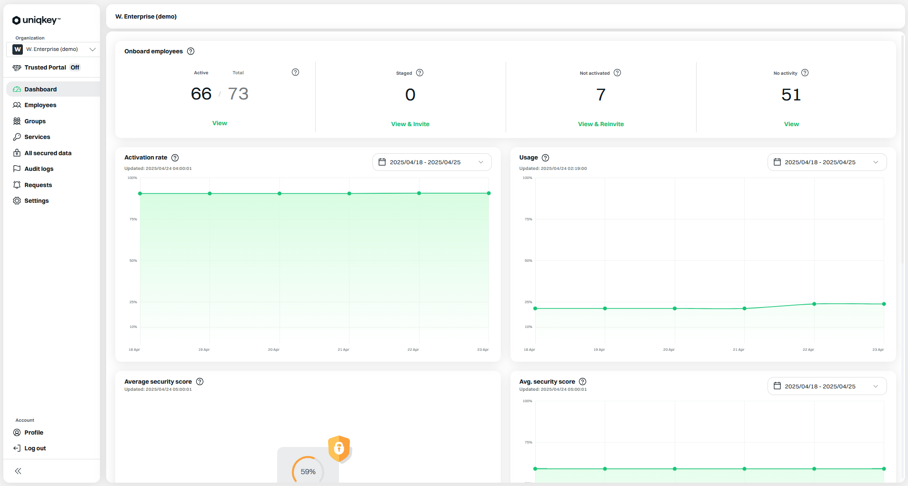Click the 23 Apr point on Activation rate
The width and height of the screenshot is (908, 486).
[489, 193]
